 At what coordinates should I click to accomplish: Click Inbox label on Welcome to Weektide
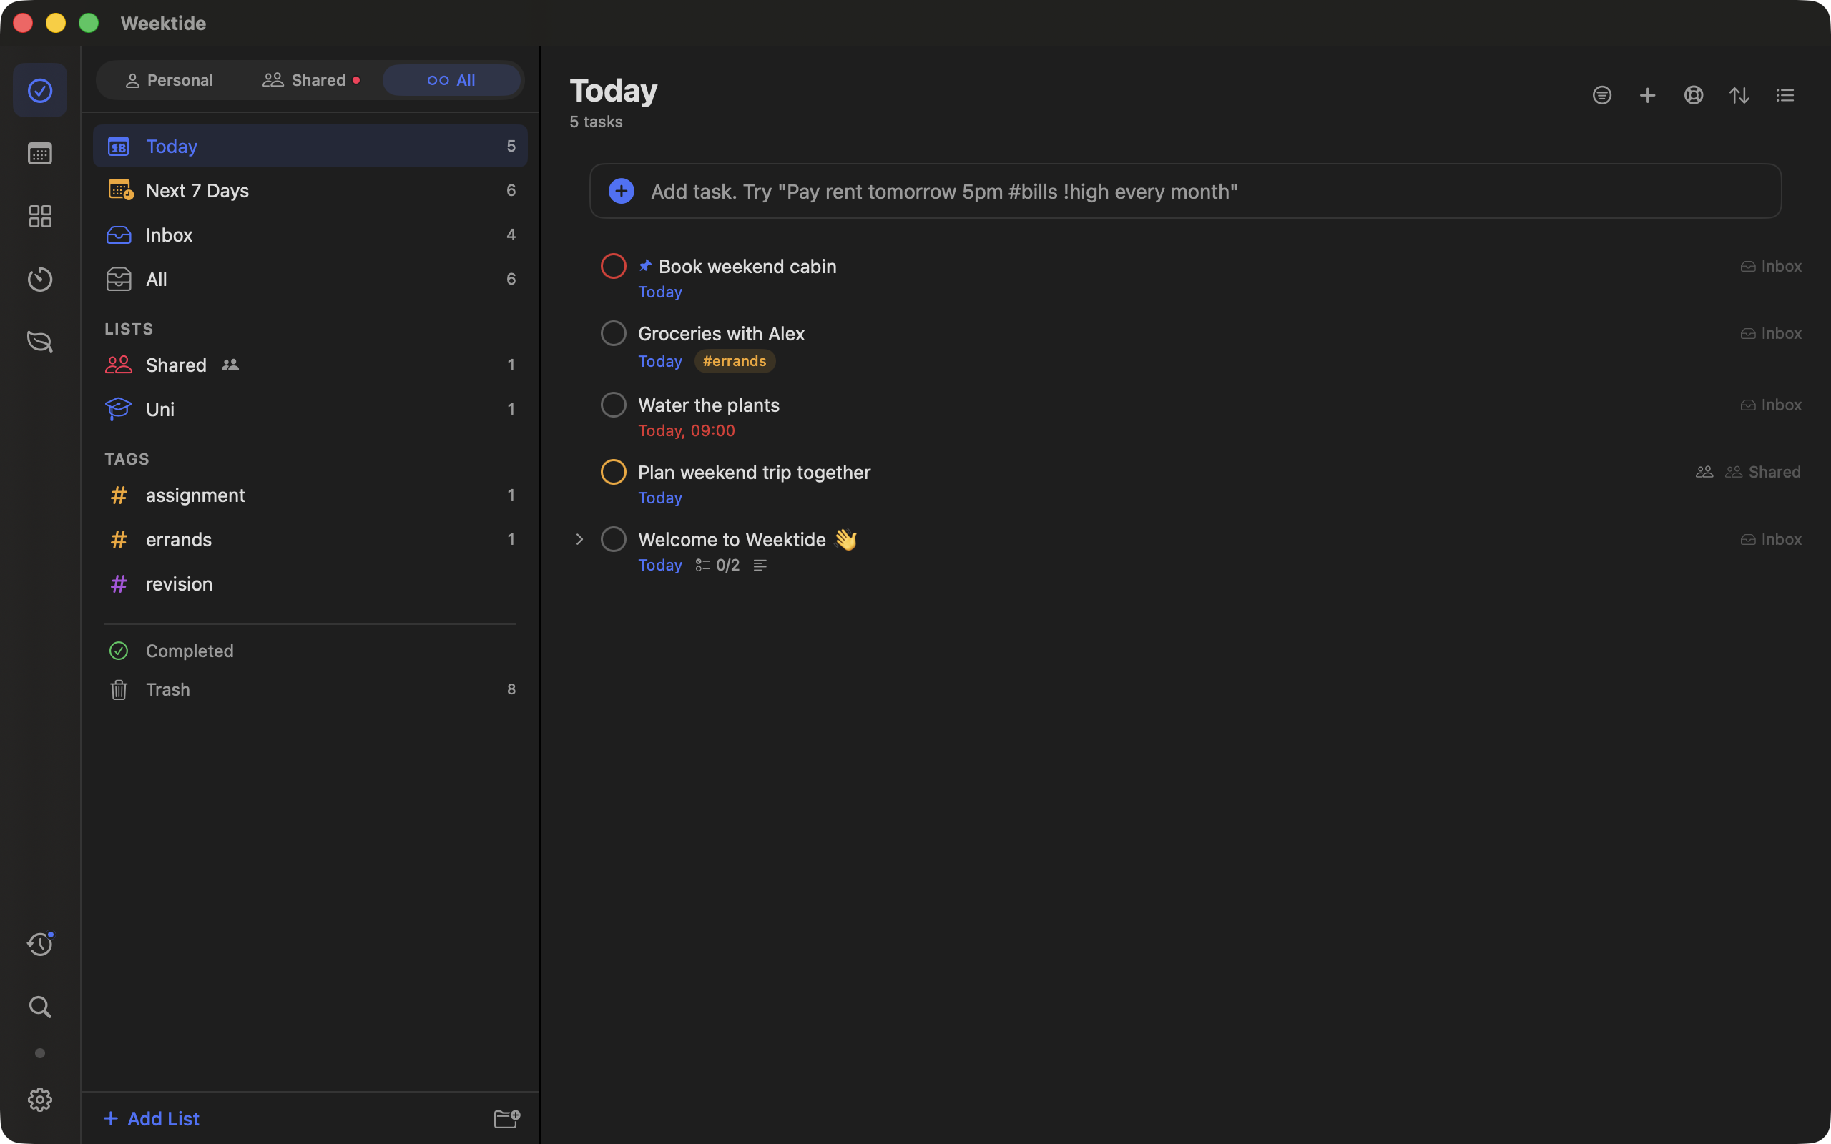click(1770, 539)
